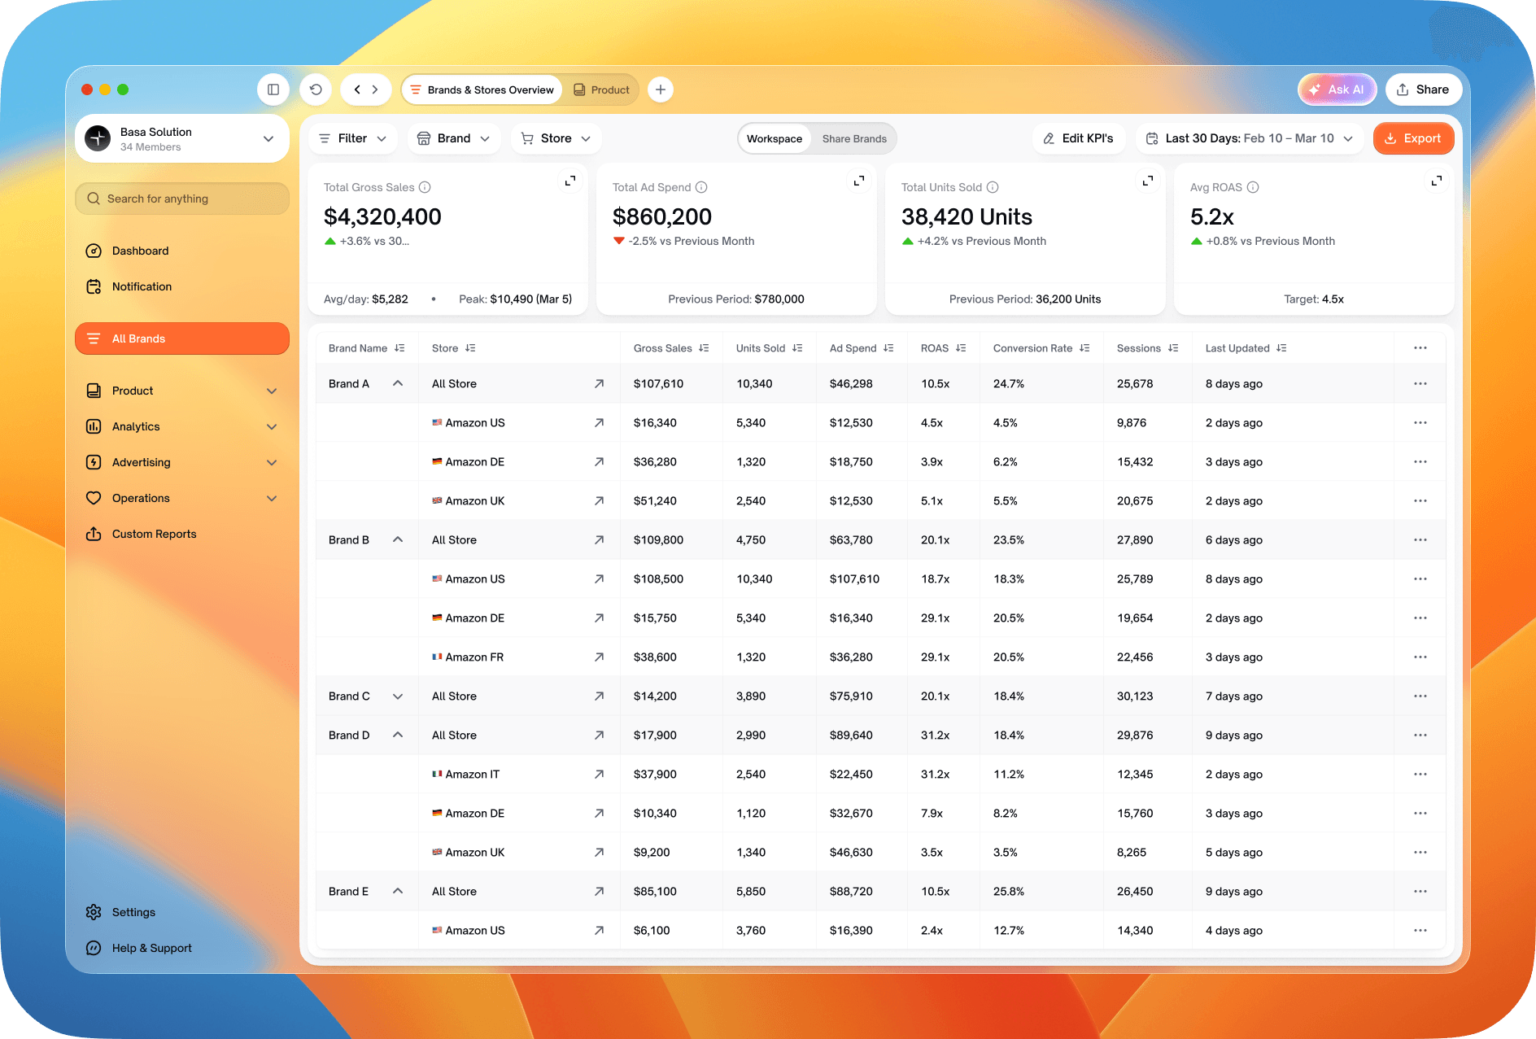This screenshot has width=1536, height=1039.
Task: Click Edit KPI's button
Action: pyautogui.click(x=1078, y=138)
